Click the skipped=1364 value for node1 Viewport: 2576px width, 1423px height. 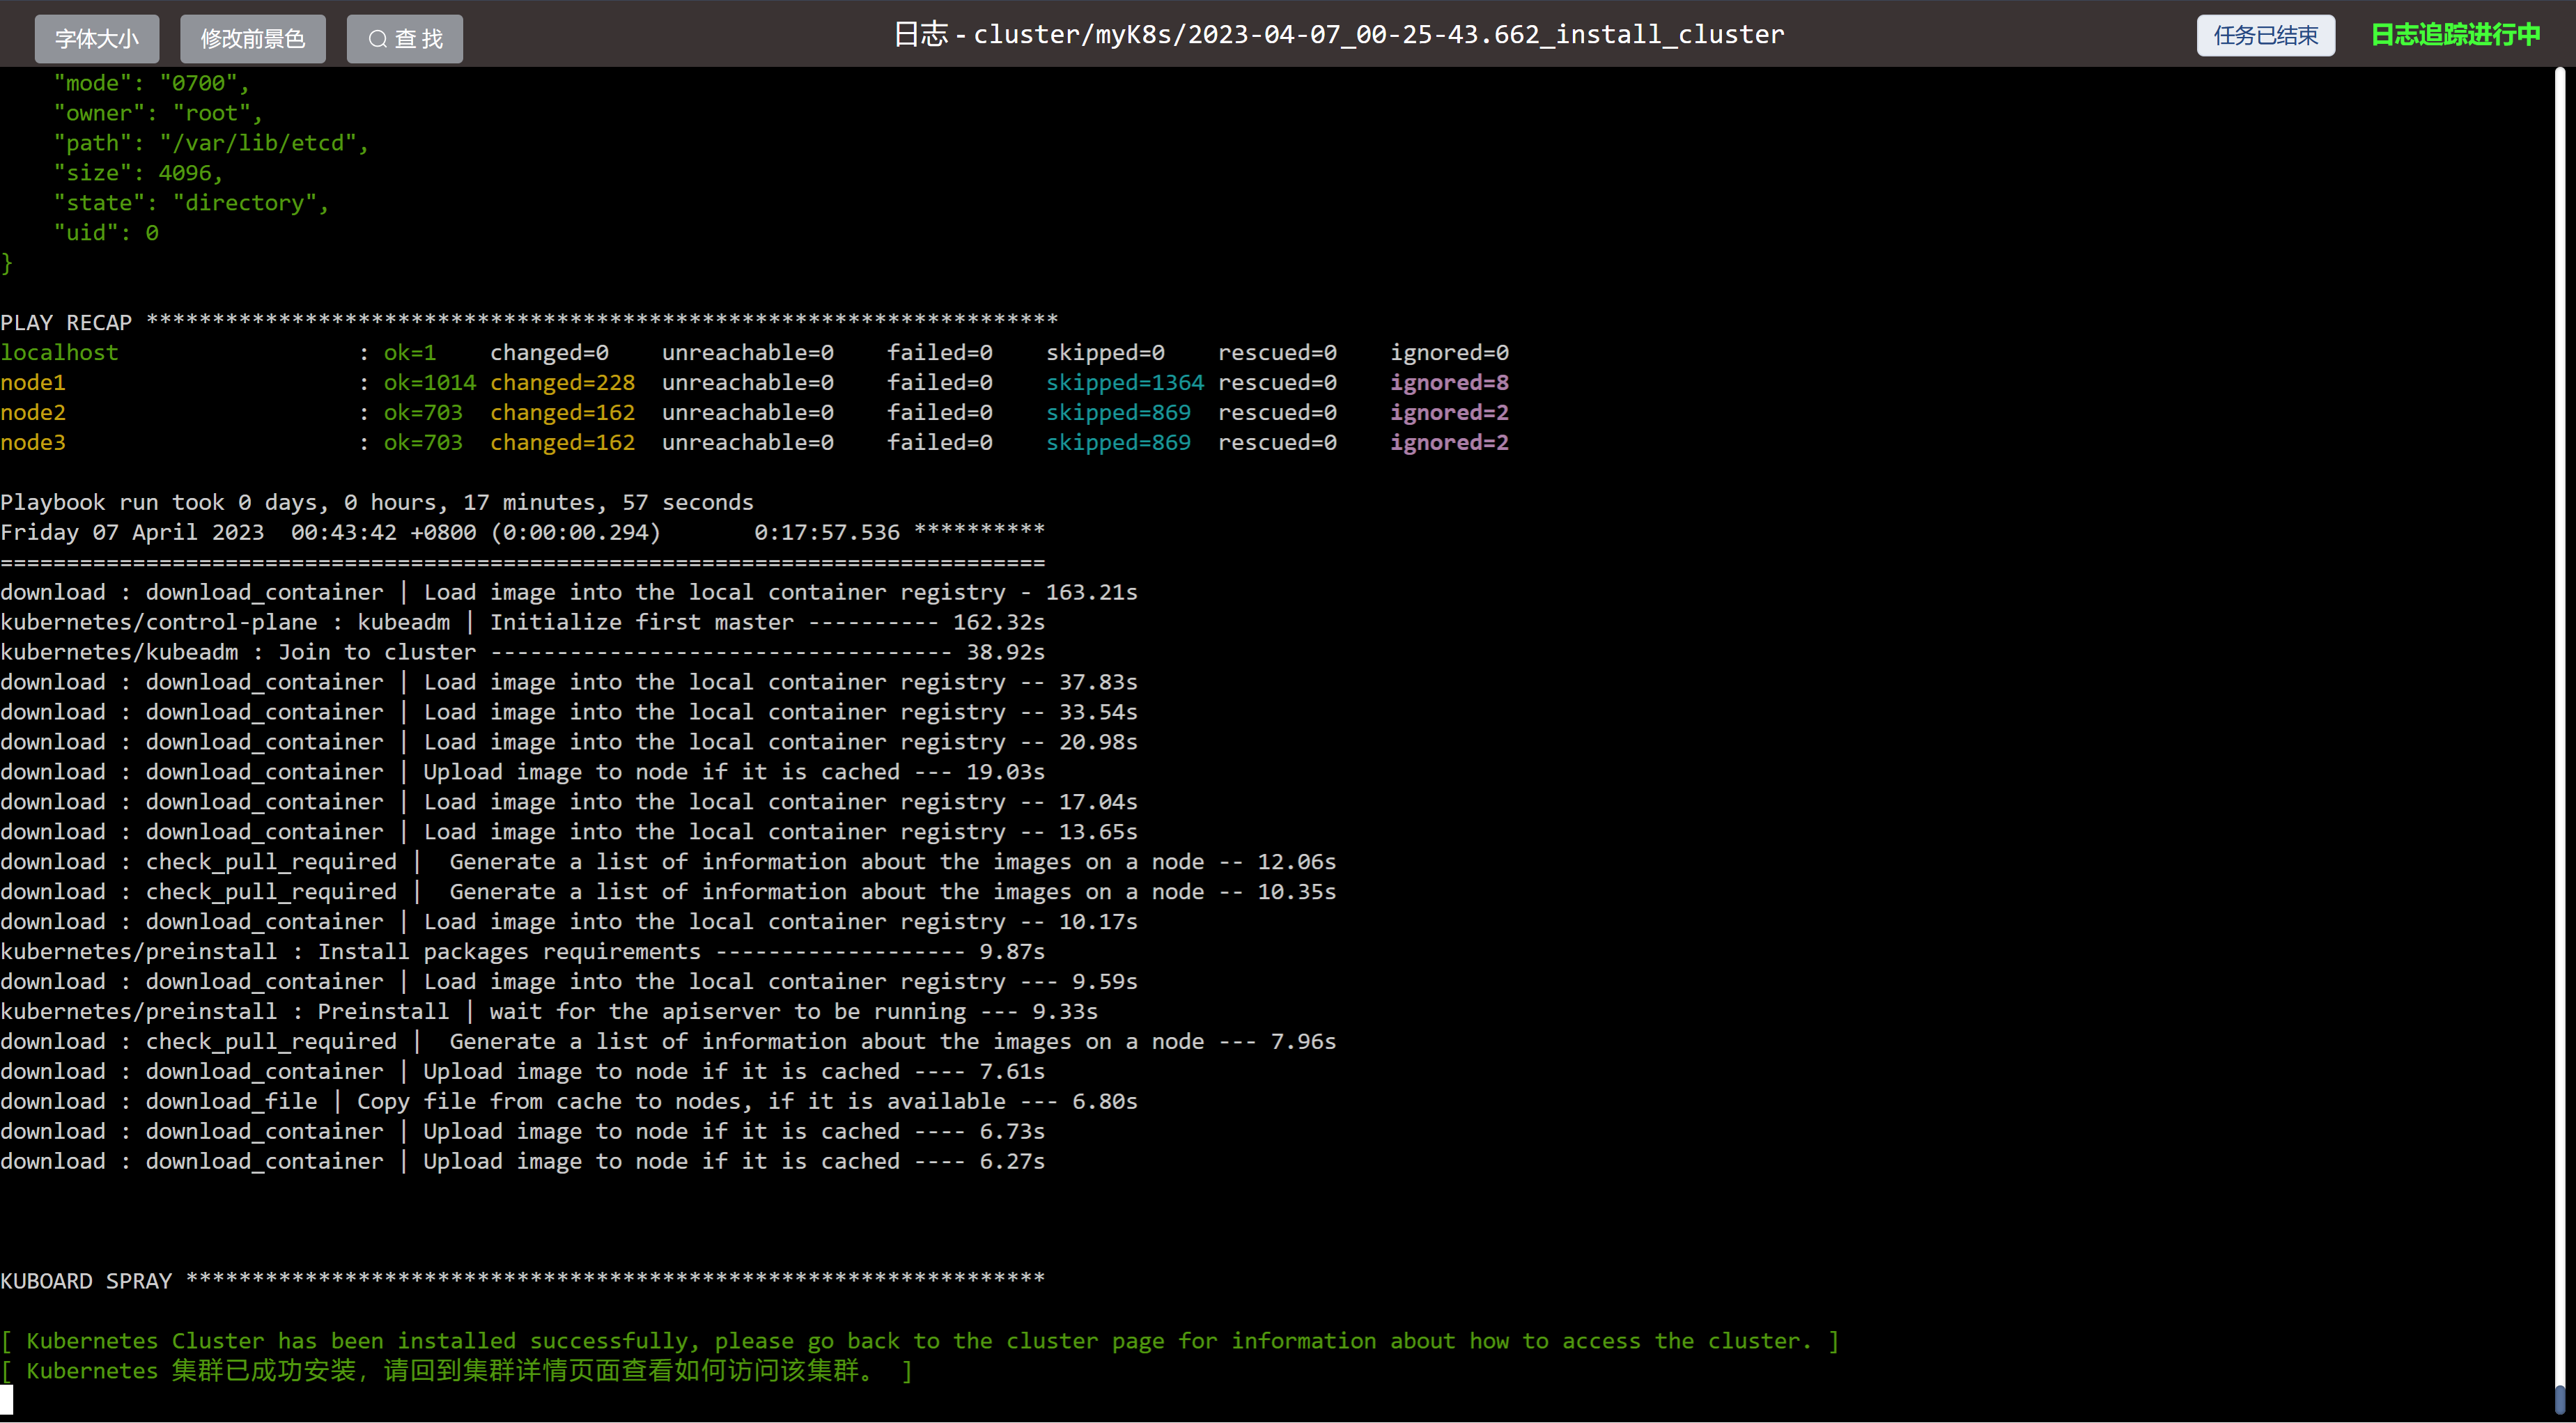tap(1124, 382)
